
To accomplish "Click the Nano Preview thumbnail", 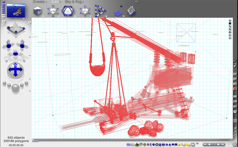I will point(16,11).
